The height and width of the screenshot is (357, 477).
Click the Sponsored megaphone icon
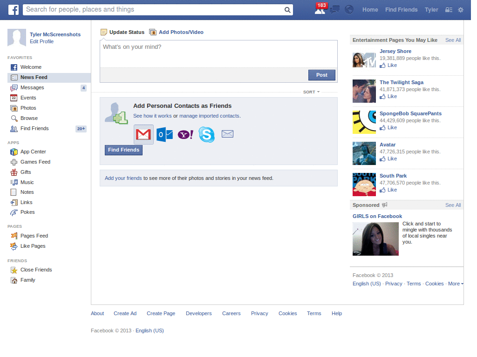click(x=384, y=205)
